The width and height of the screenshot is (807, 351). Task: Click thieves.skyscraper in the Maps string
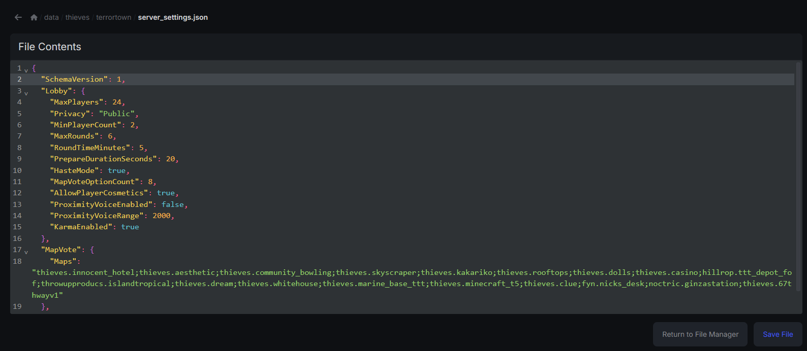point(376,272)
